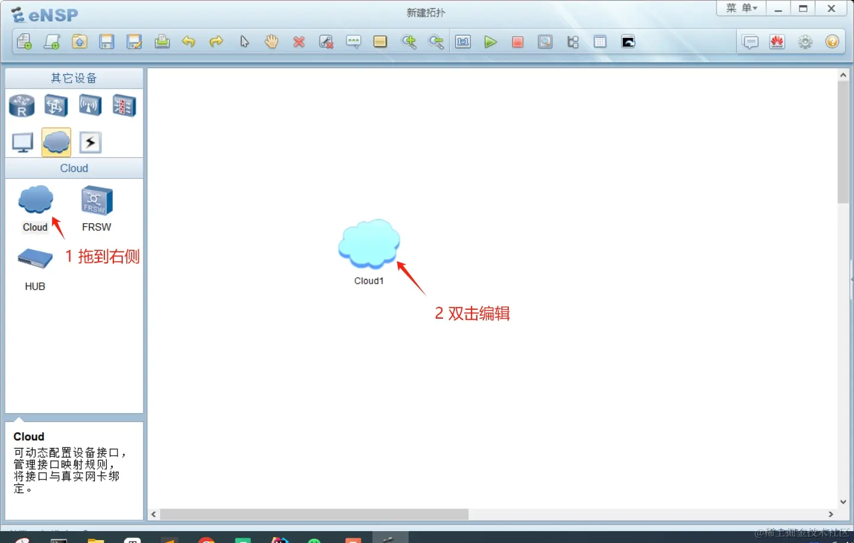Viewport: 854px width, 543px height.
Task: Click the 其它设备 category header
Action: [x=74, y=78]
